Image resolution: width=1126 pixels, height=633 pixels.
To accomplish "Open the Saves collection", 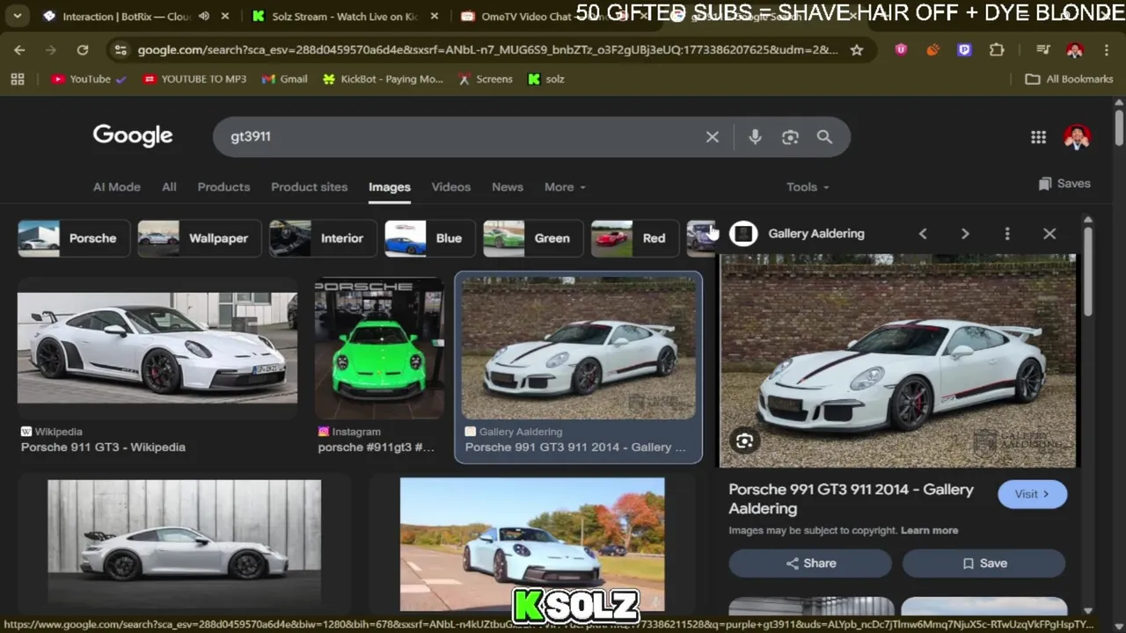I will point(1064,184).
